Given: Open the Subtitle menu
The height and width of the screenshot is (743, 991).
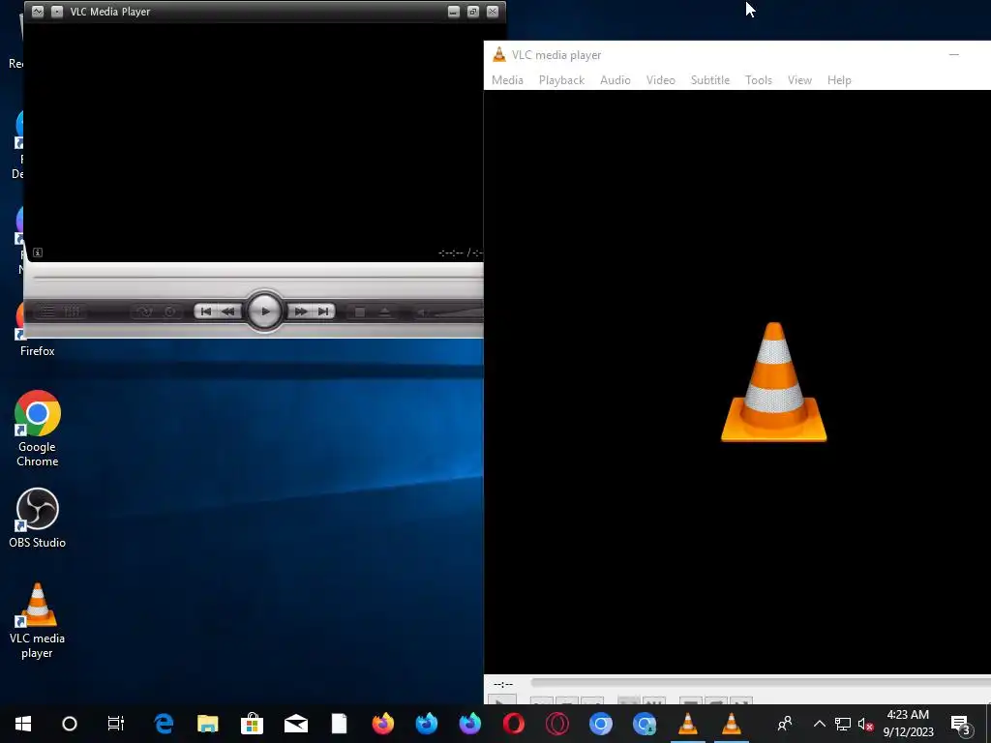Looking at the screenshot, I should pyautogui.click(x=709, y=80).
